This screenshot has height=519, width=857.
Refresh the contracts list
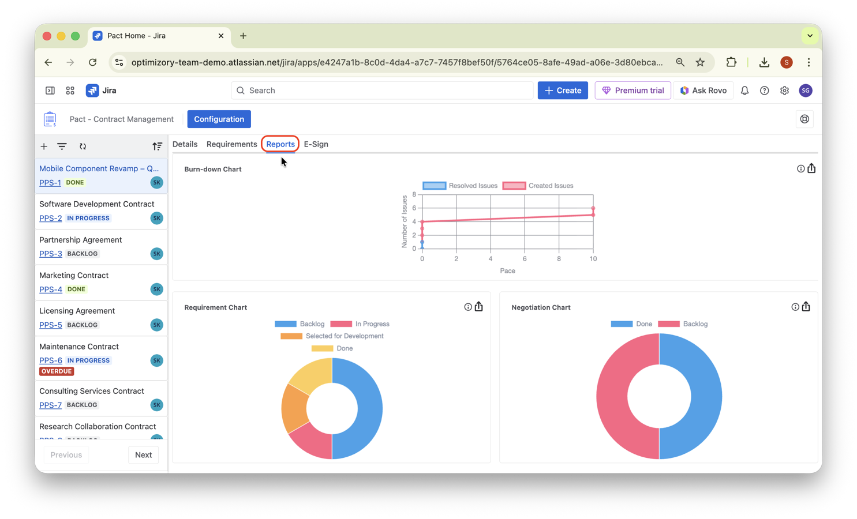point(83,146)
